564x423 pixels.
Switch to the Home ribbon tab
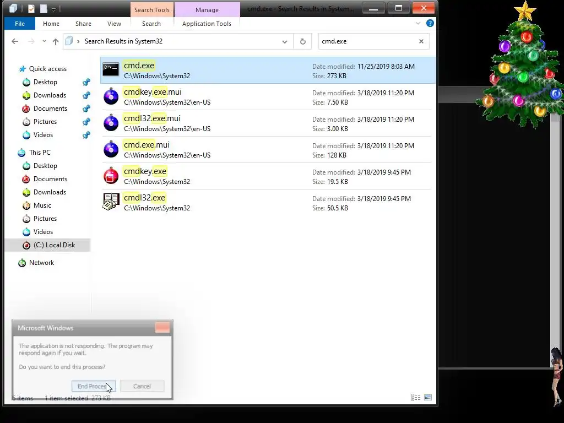pyautogui.click(x=51, y=24)
